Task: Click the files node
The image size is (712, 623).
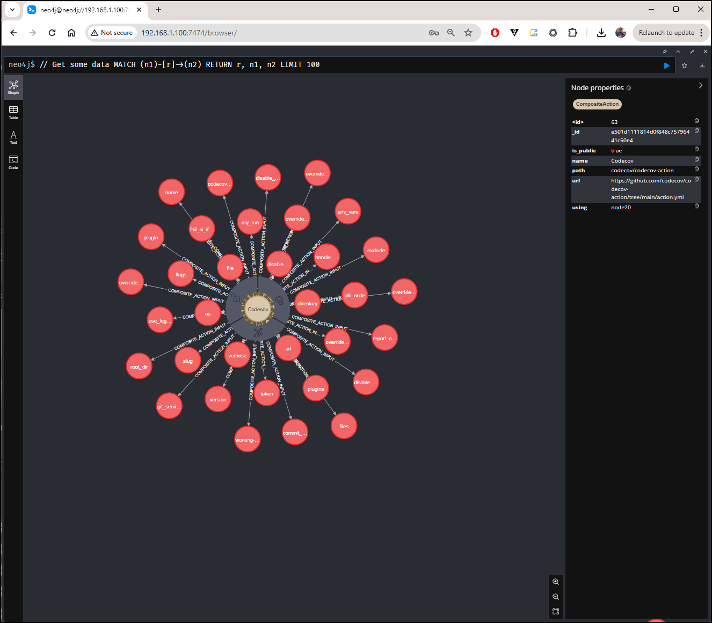Action: click(x=344, y=426)
